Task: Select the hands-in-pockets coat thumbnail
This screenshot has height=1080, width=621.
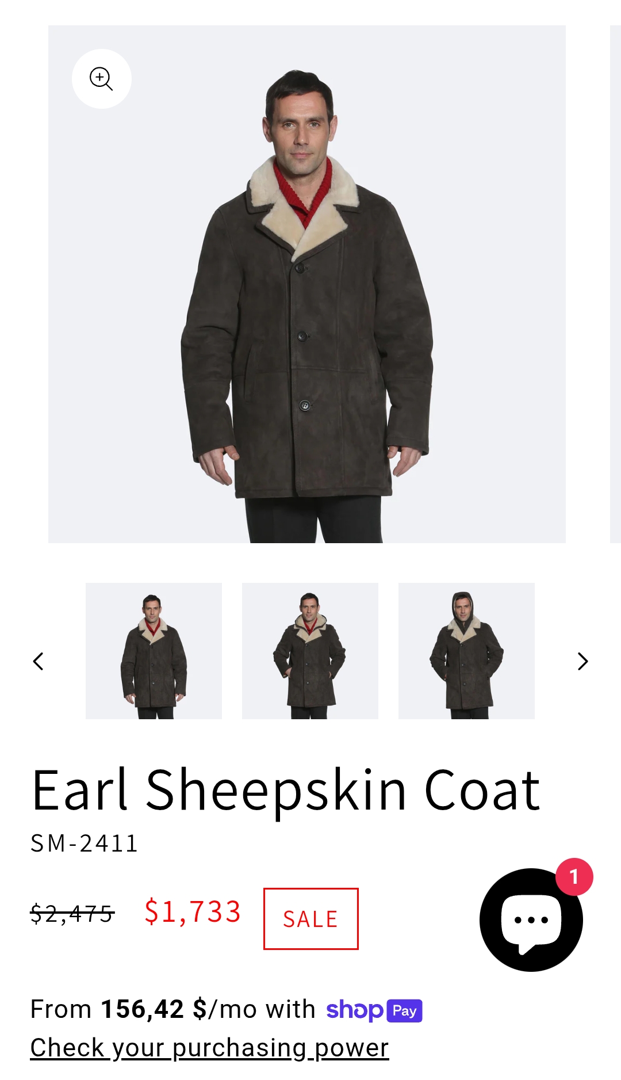Action: (x=310, y=651)
